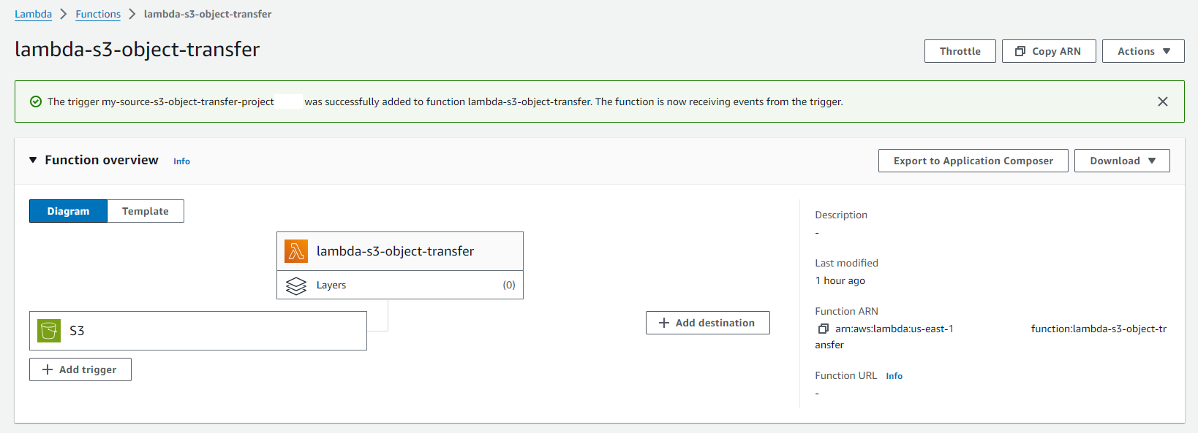Click the orange Lambda function icon

pyautogui.click(x=296, y=251)
